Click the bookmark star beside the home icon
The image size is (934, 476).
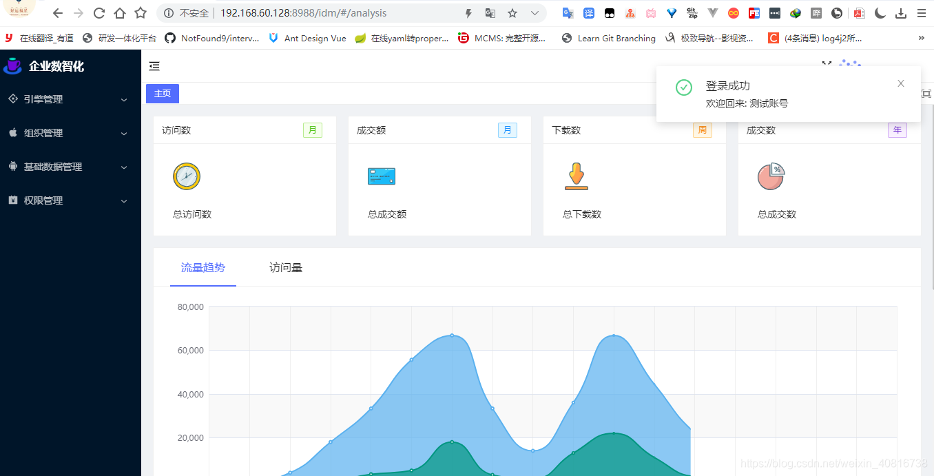[x=141, y=13]
